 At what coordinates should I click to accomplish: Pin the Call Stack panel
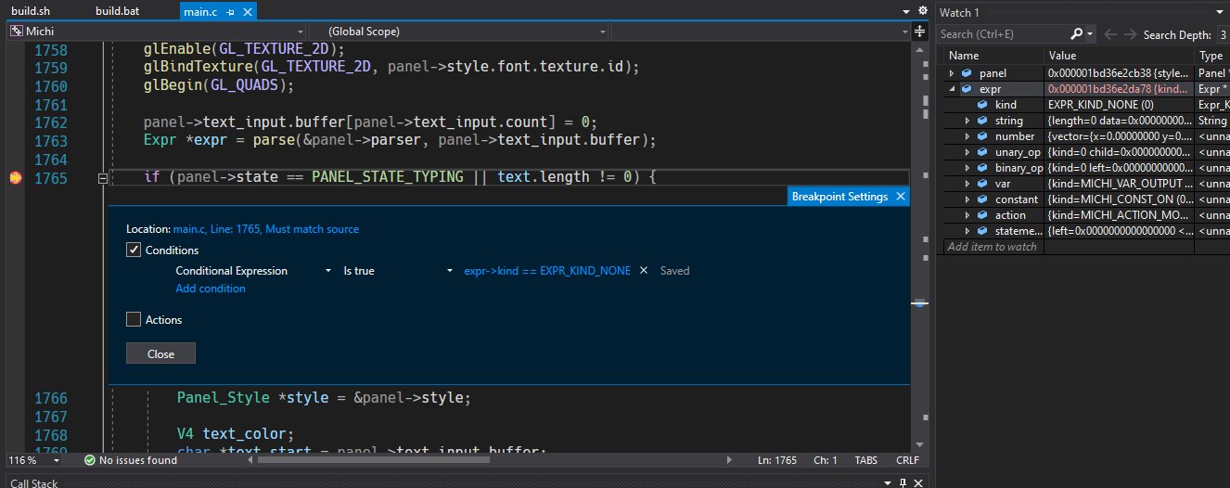pos(903,483)
